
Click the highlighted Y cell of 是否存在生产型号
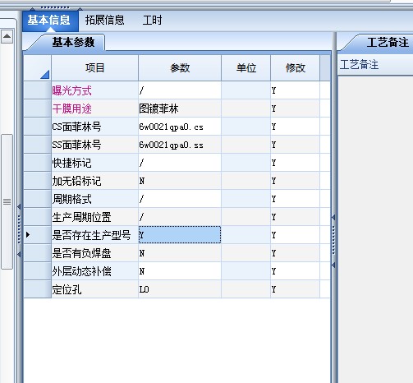coord(180,235)
